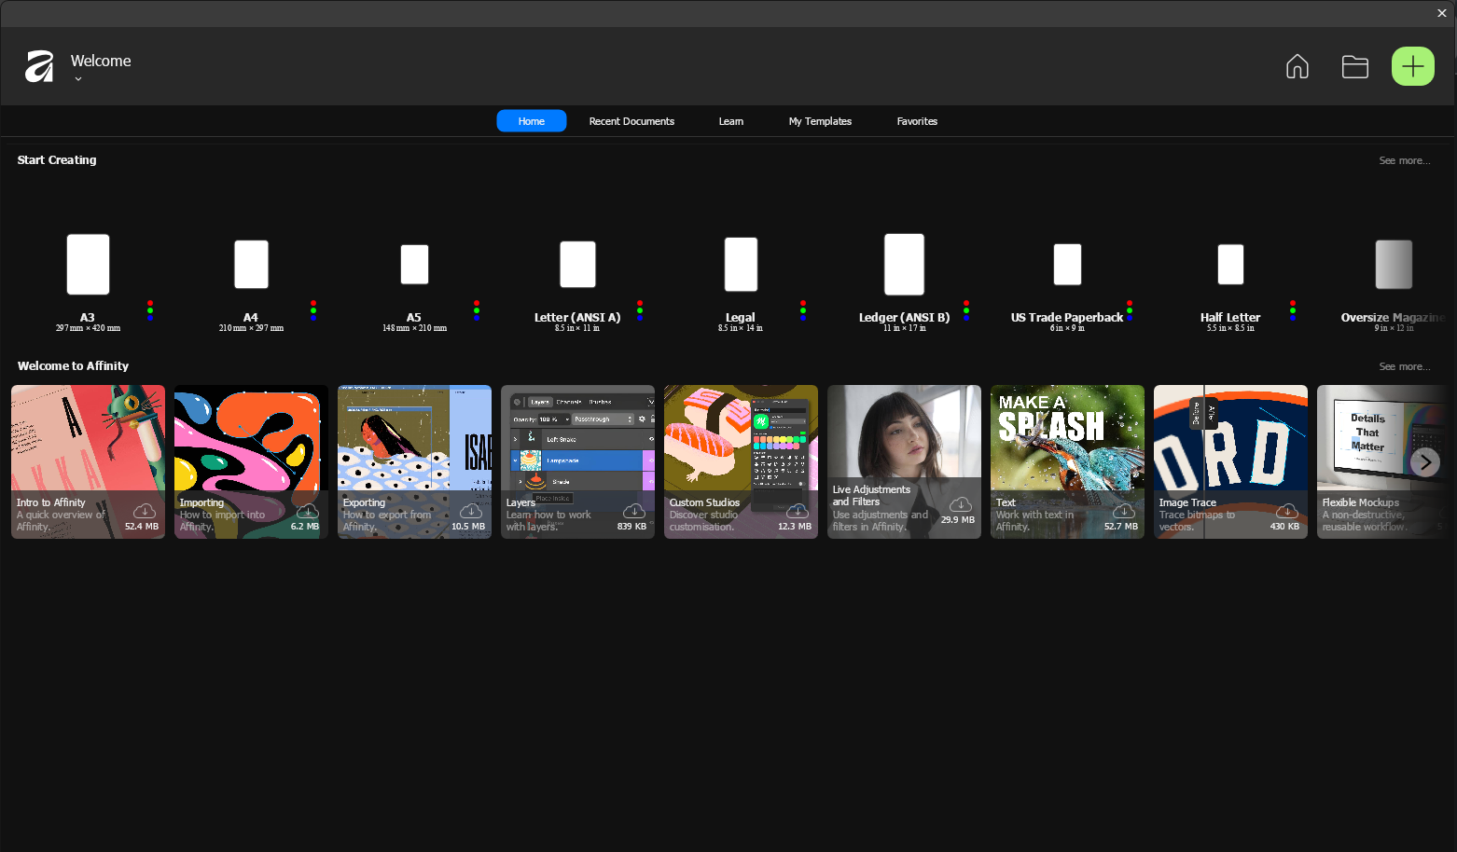The image size is (1457, 852).
Task: Click the RGB colour dots beside A3
Action: point(150,310)
